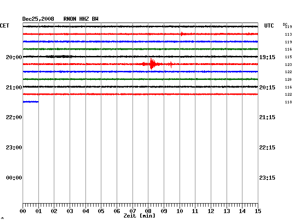Click minute tick label 06
The width and height of the screenshot is (294, 223).
click(x=117, y=211)
